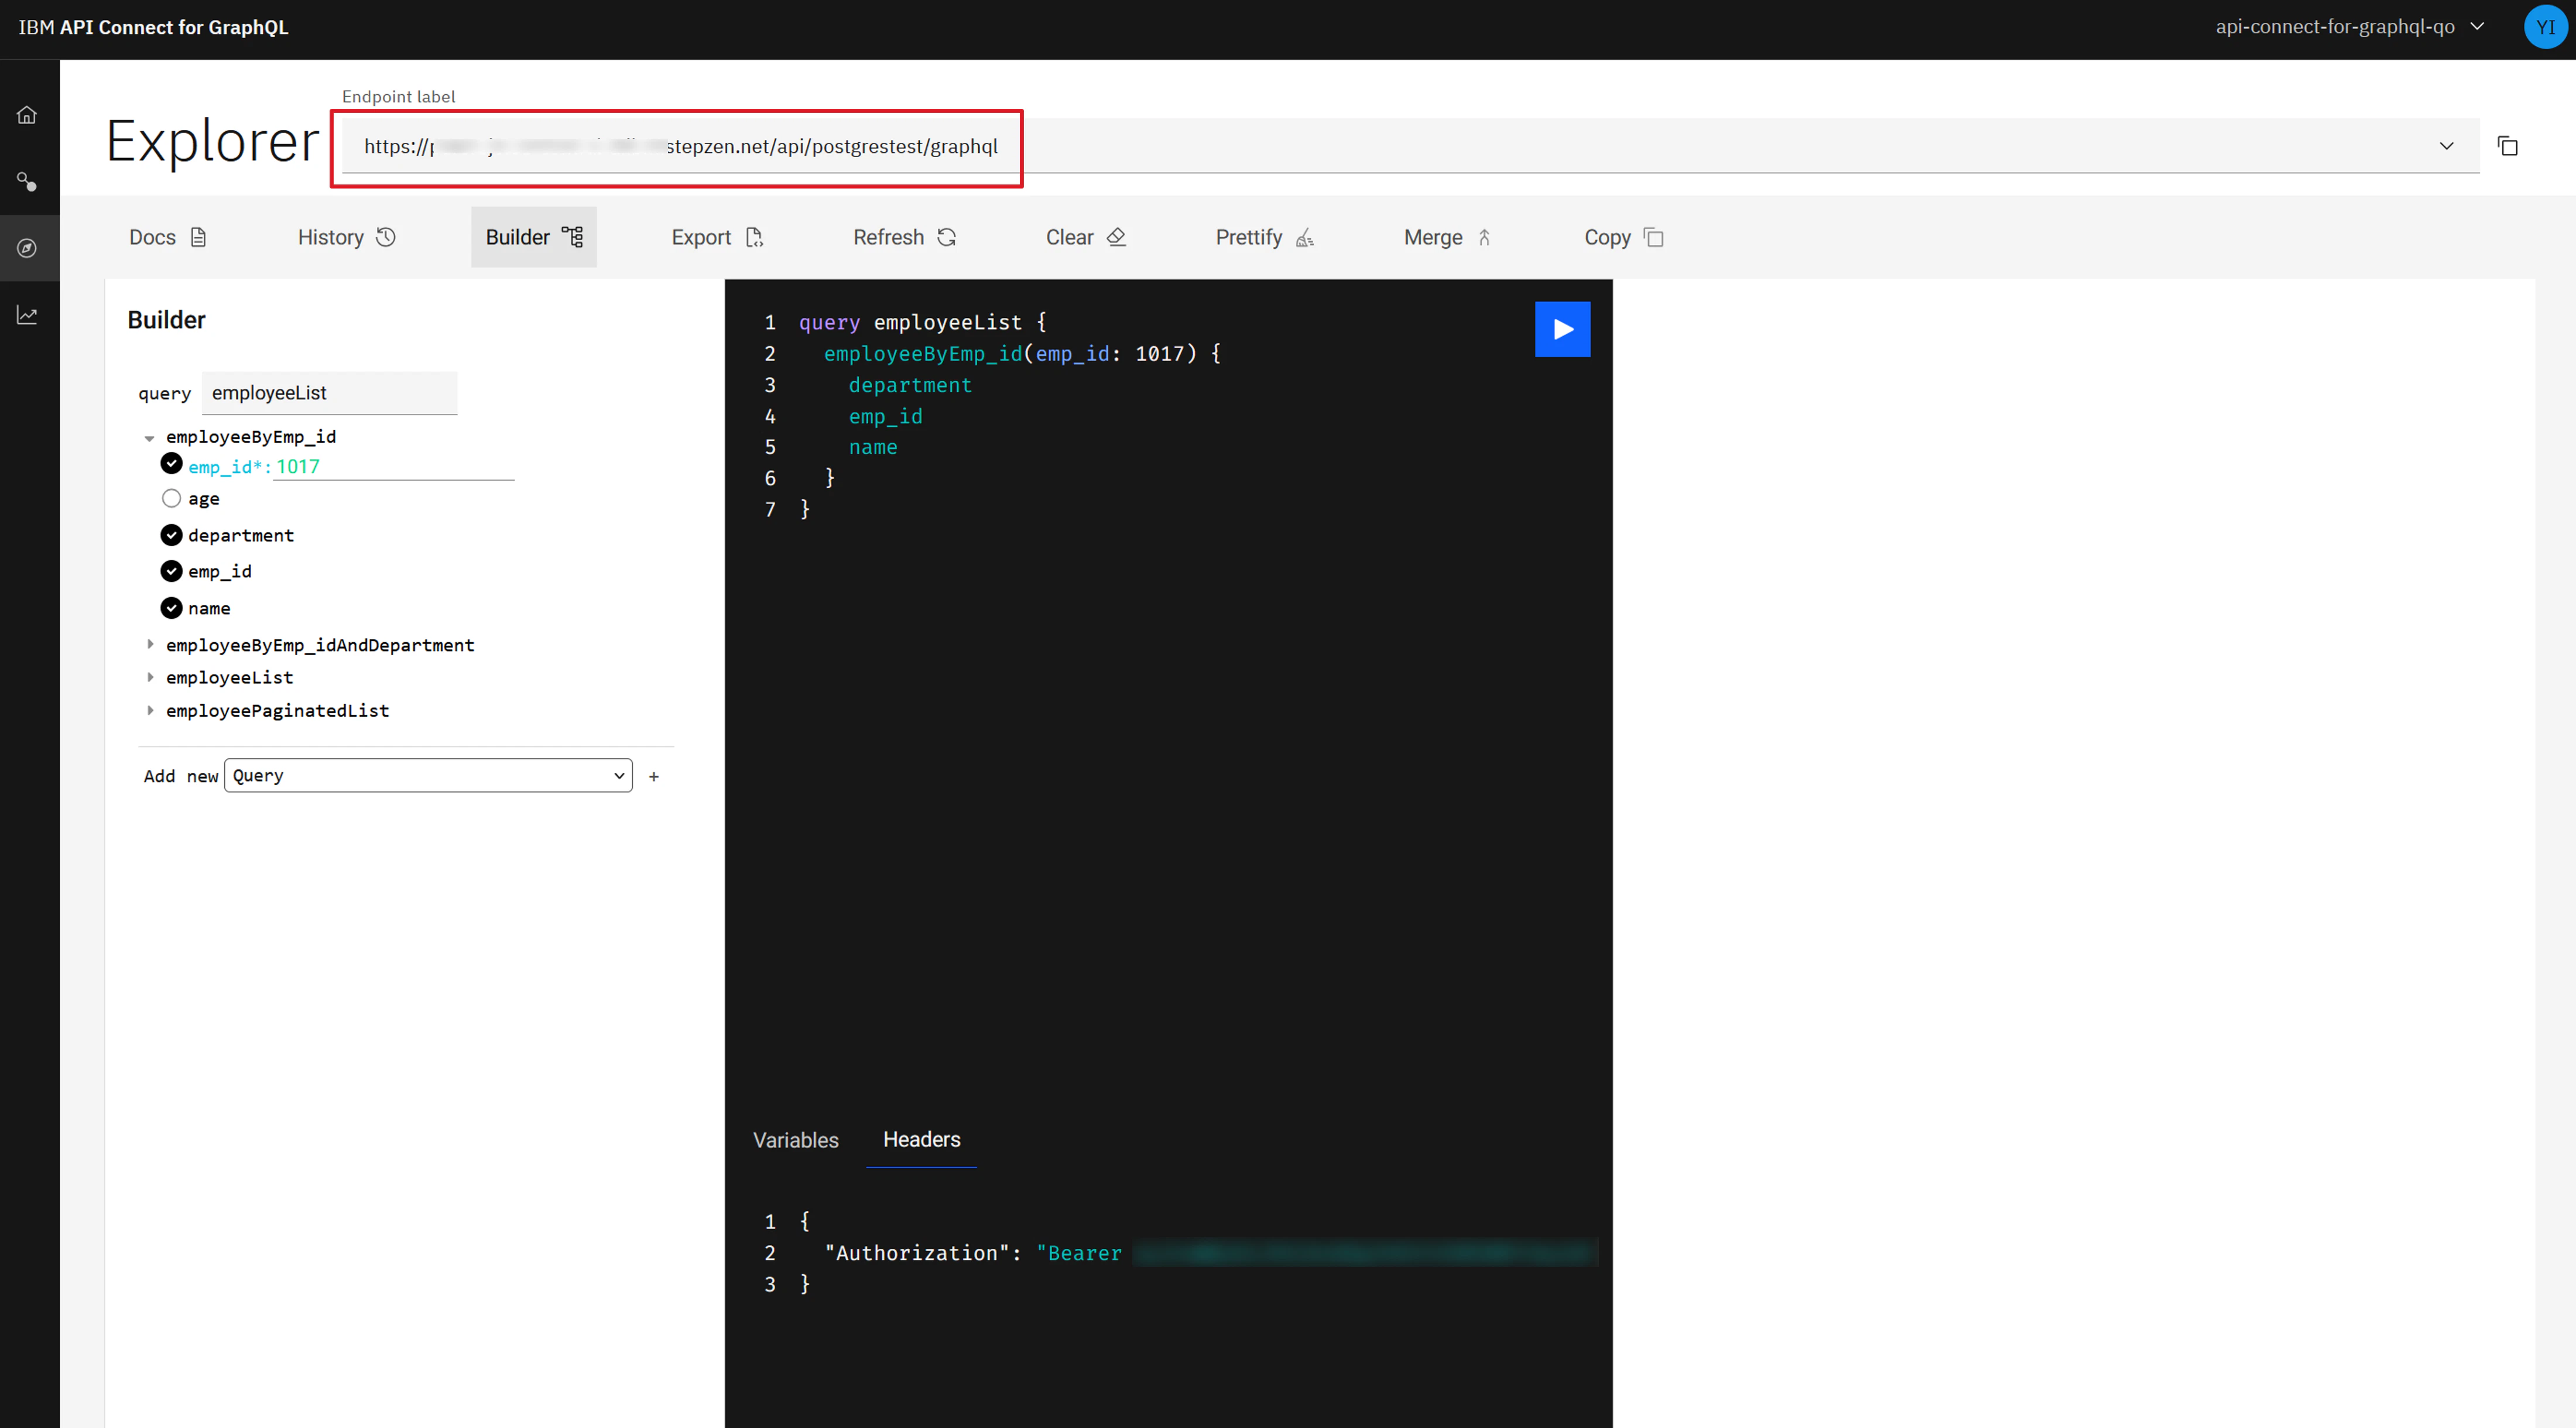This screenshot has height=1428, width=2576.
Task: Open the endpoint URL dropdown chevron
Action: pyautogui.click(x=2446, y=146)
